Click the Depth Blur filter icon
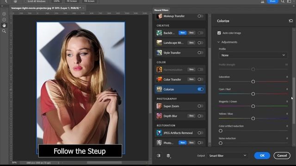 (x=159, y=116)
